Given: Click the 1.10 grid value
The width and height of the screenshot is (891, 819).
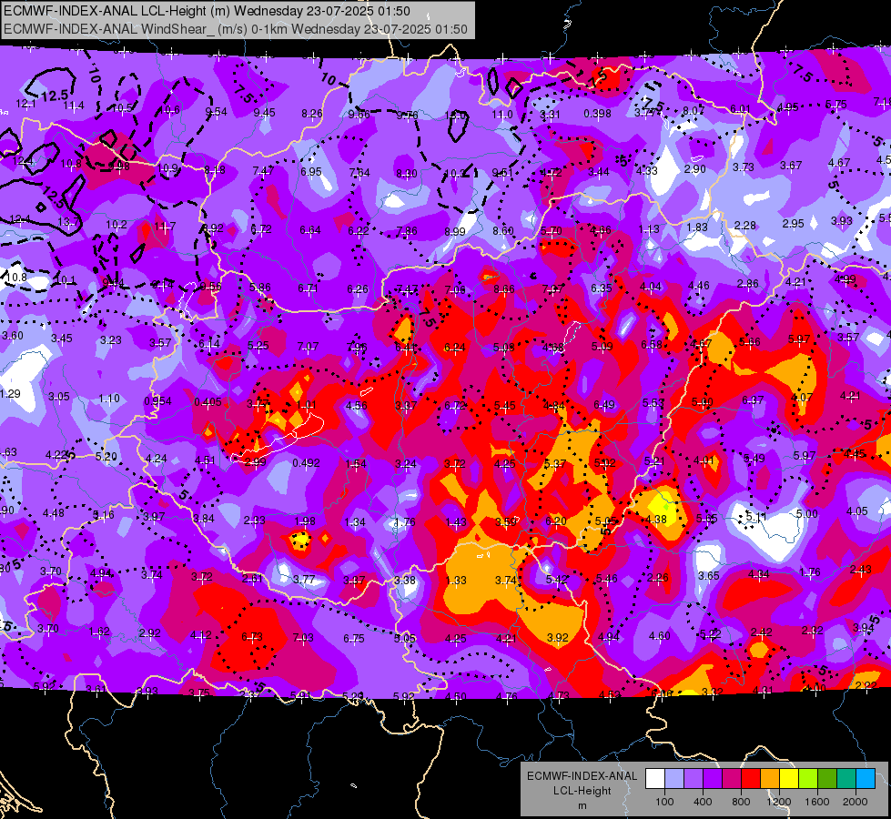Looking at the screenshot, I should click(x=109, y=399).
